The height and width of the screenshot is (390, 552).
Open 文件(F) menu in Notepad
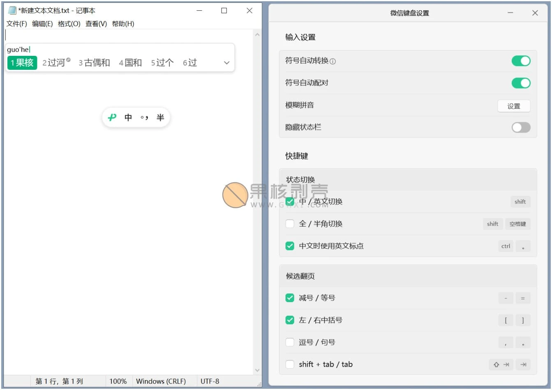click(x=17, y=24)
